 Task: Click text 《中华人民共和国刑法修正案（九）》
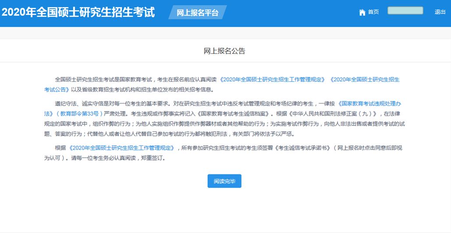[333, 113]
